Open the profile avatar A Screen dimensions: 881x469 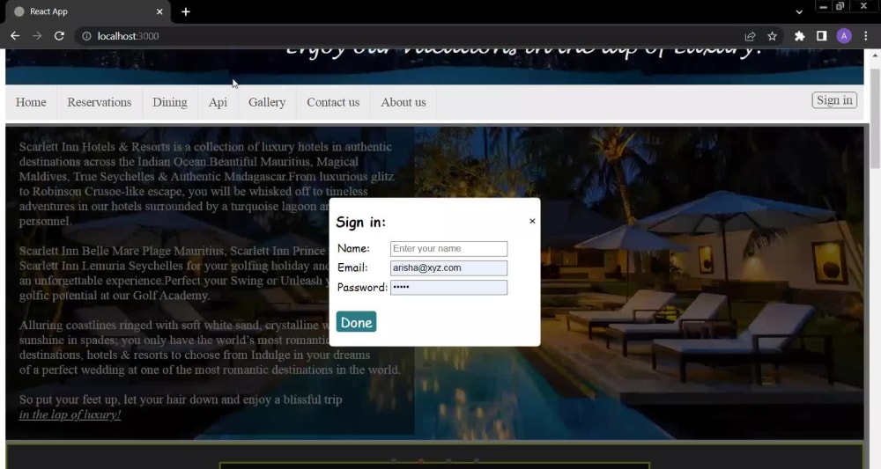coord(843,36)
